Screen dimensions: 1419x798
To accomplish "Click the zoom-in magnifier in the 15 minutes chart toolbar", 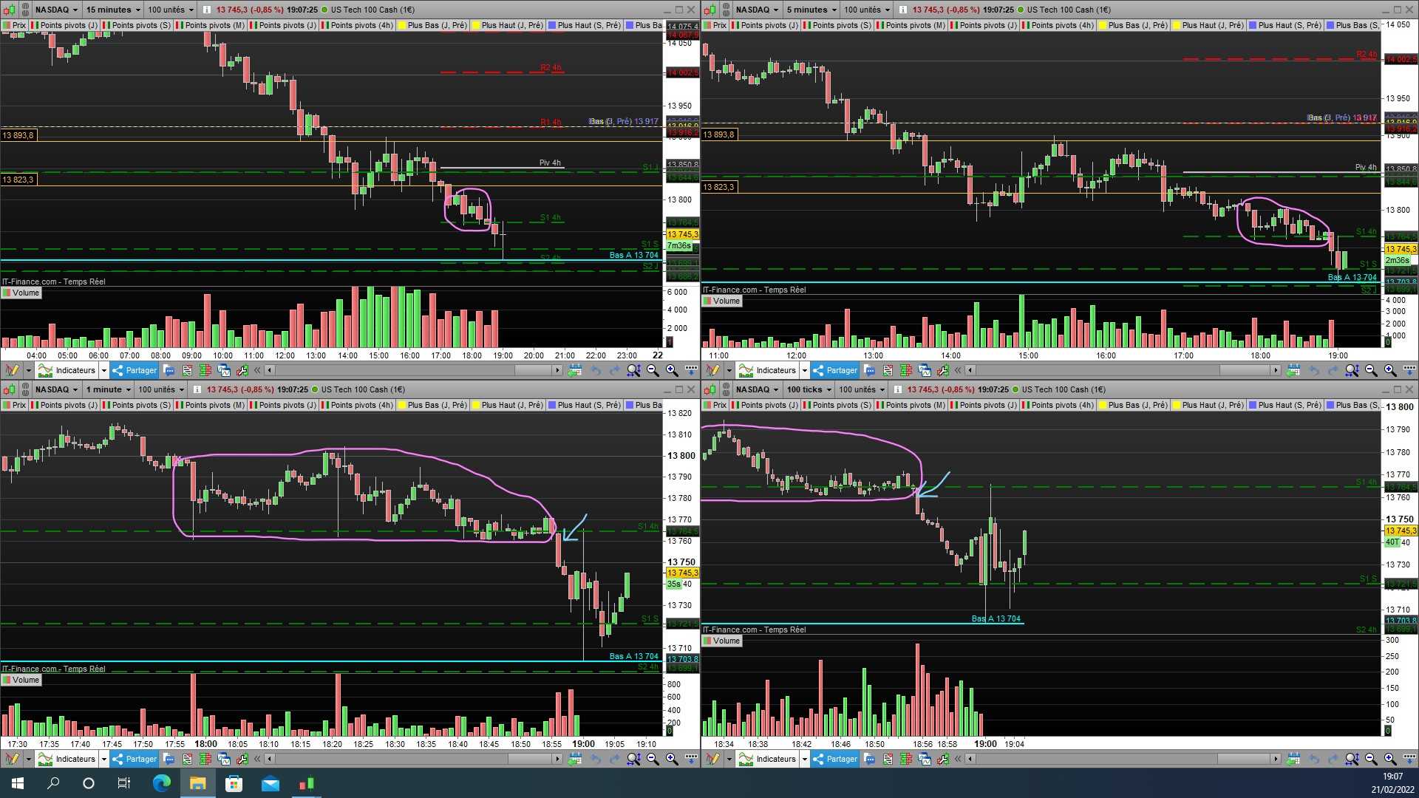I will tap(671, 370).
